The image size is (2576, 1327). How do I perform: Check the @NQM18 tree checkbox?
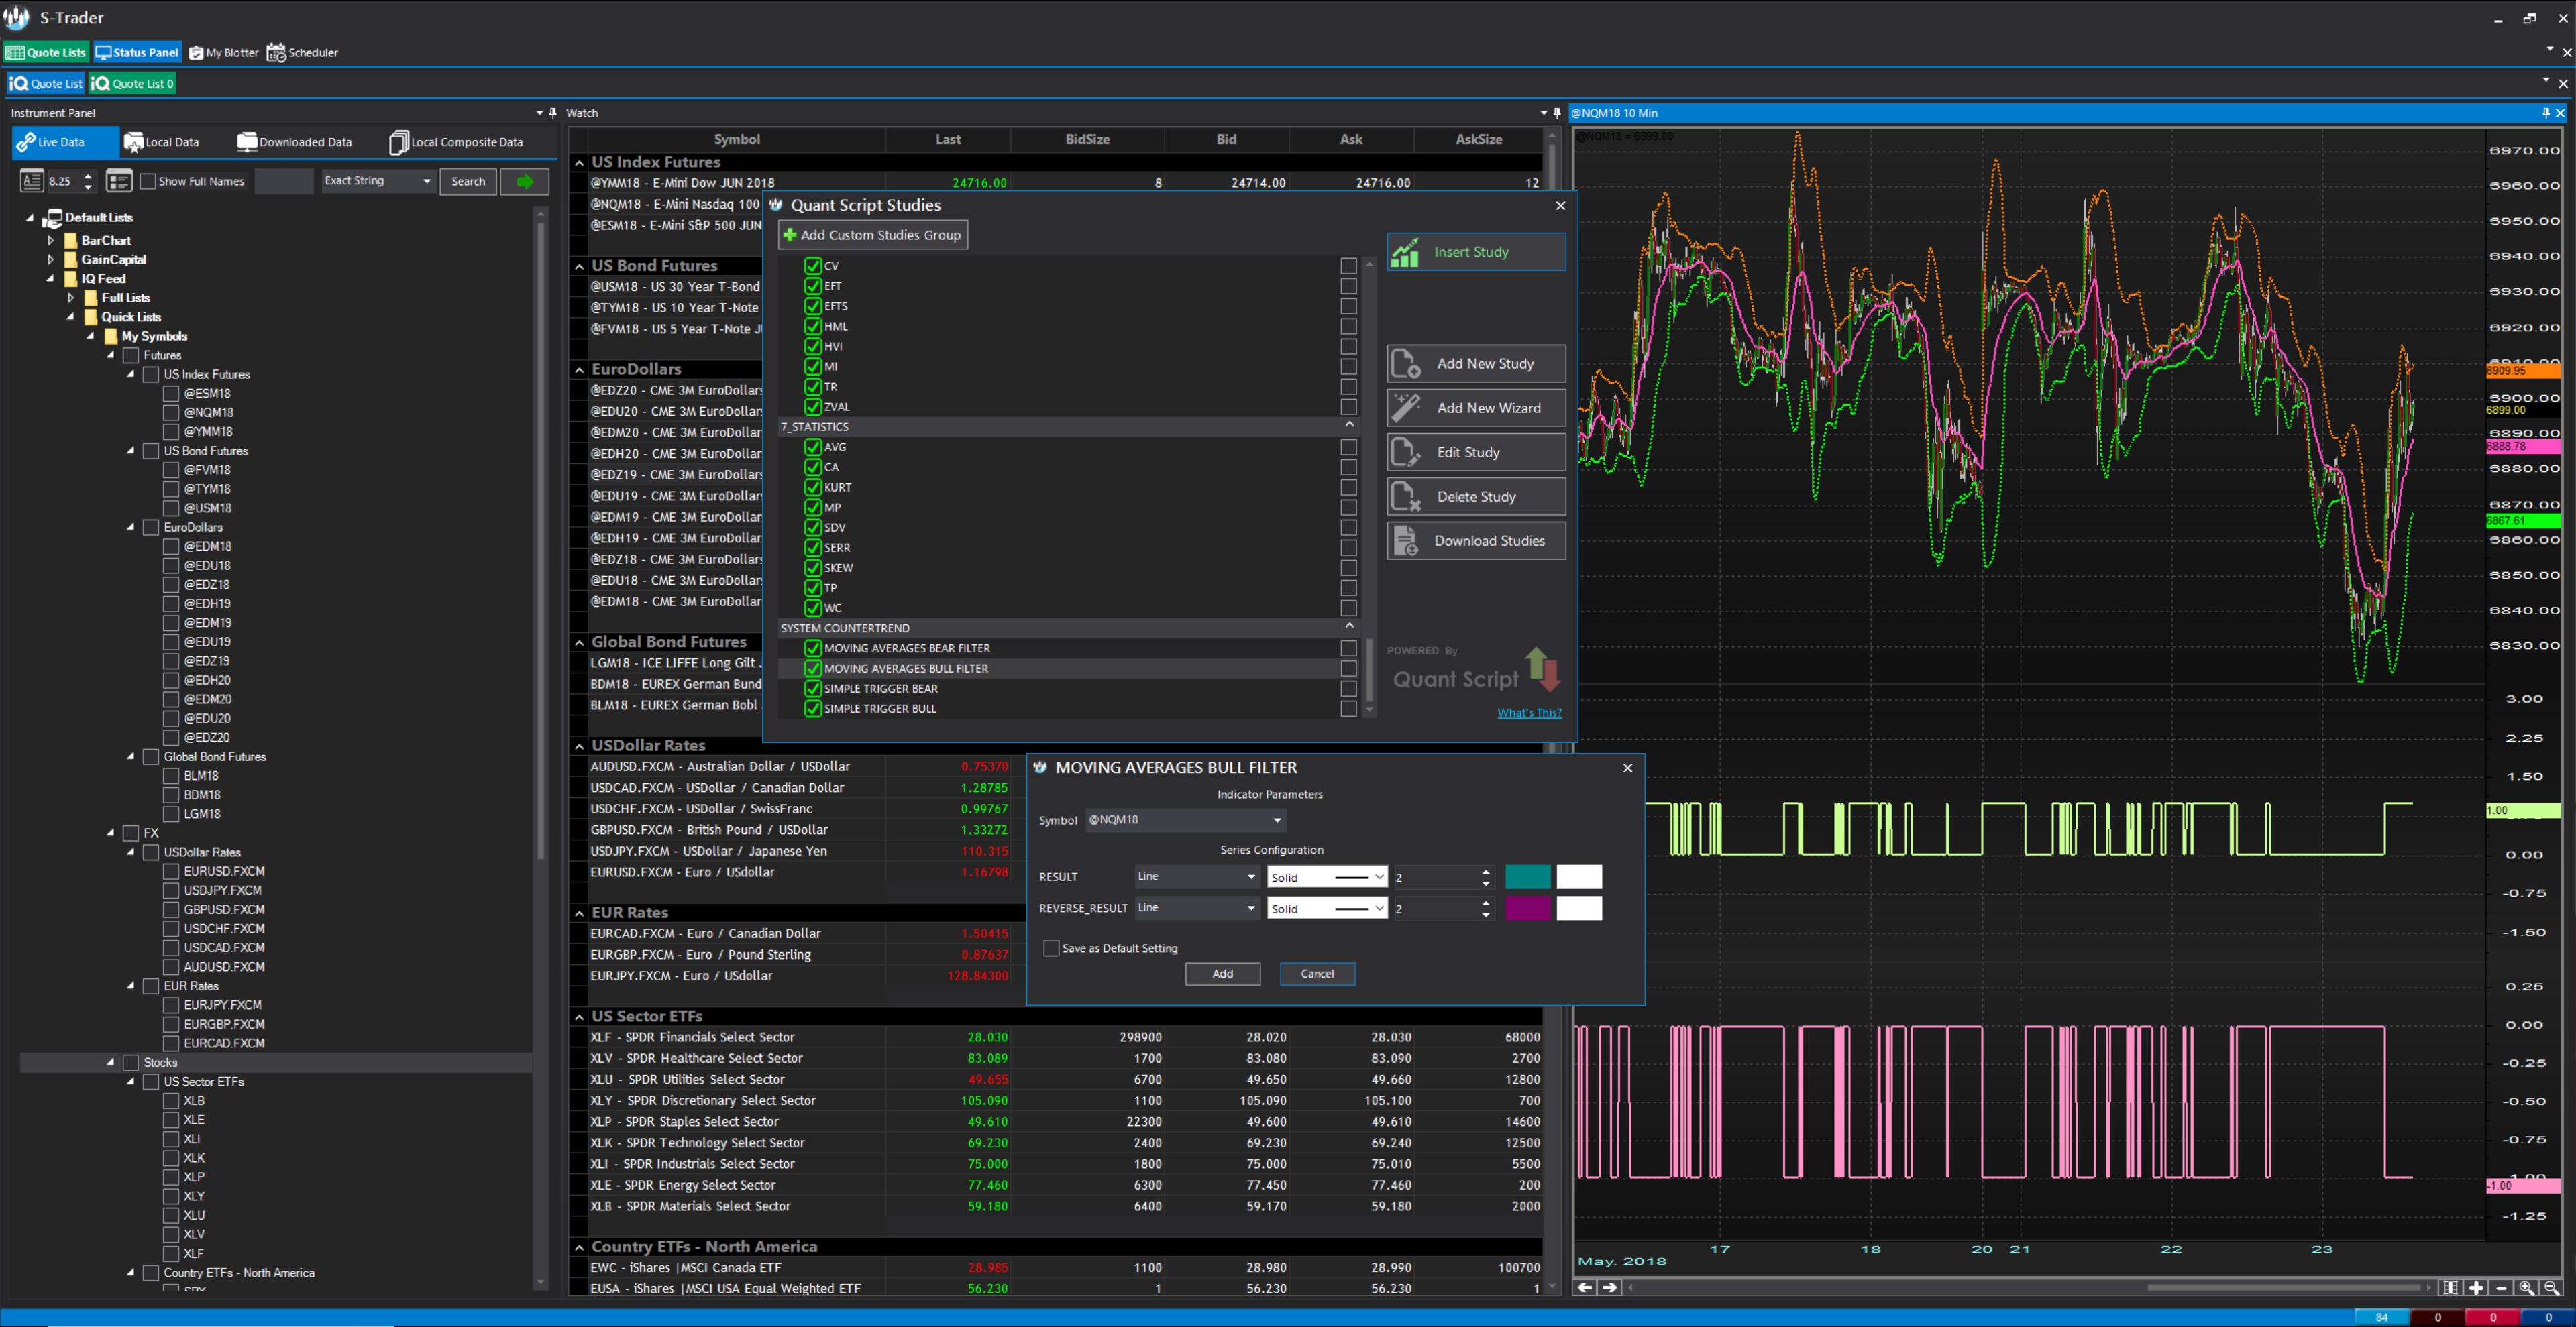171,412
